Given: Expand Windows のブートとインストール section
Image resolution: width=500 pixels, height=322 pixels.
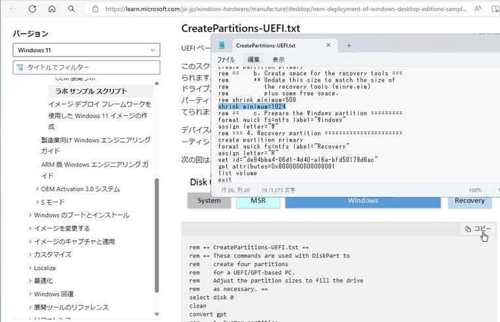Looking at the screenshot, I should tap(30, 215).
